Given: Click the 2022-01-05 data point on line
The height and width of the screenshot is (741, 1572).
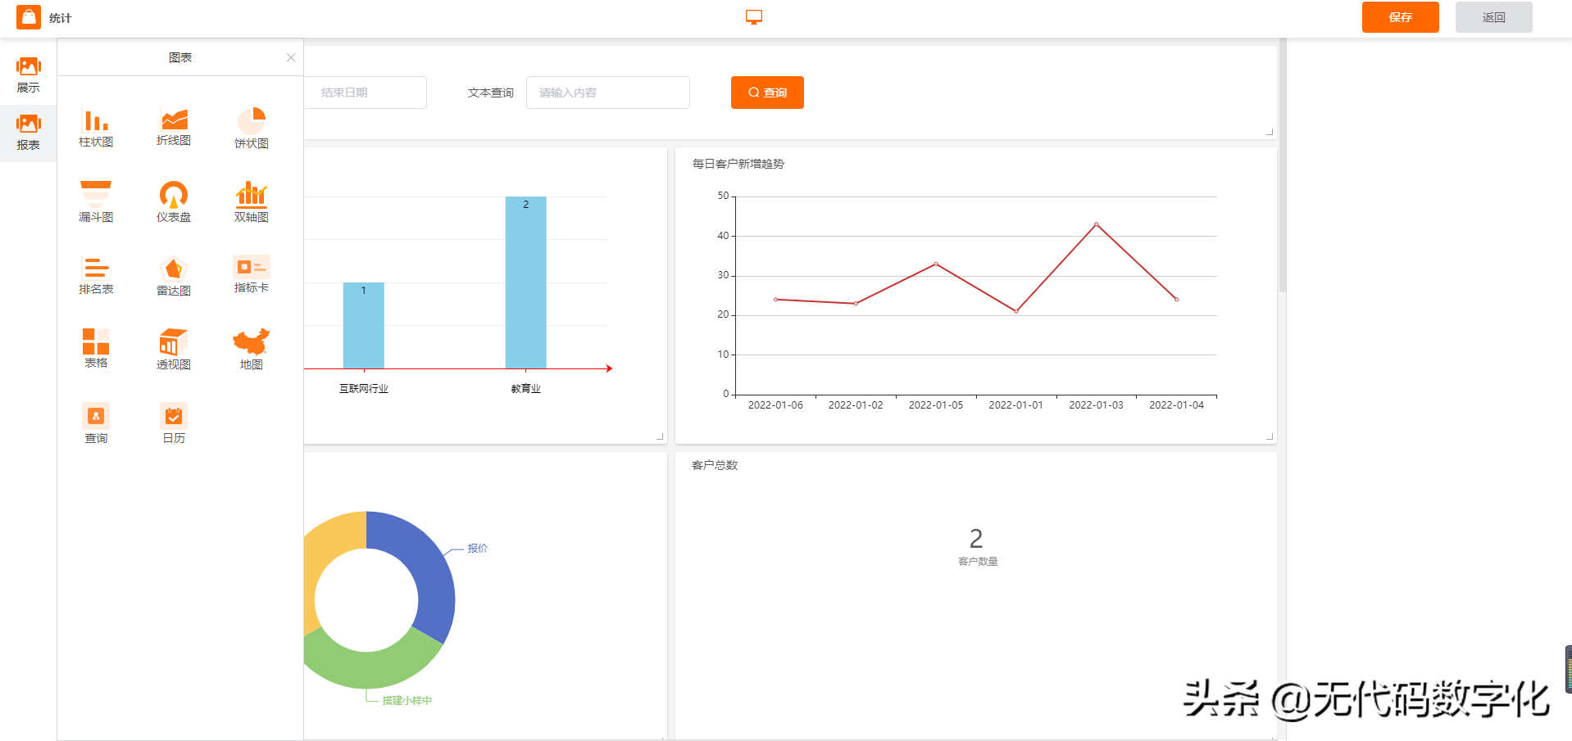Looking at the screenshot, I should coord(936,264).
